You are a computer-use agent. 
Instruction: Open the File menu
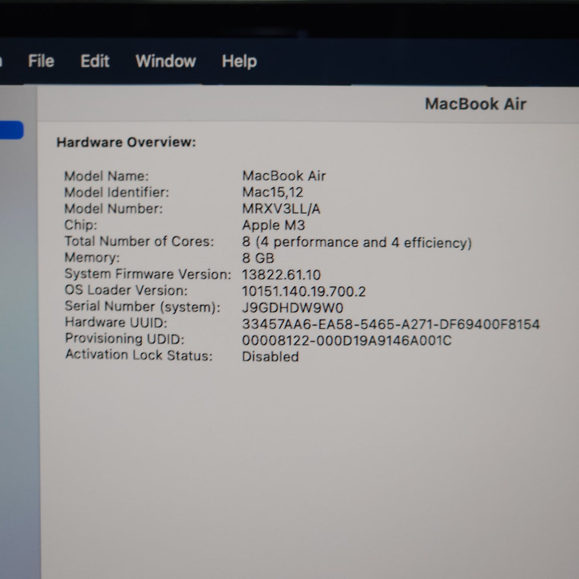[x=41, y=61]
